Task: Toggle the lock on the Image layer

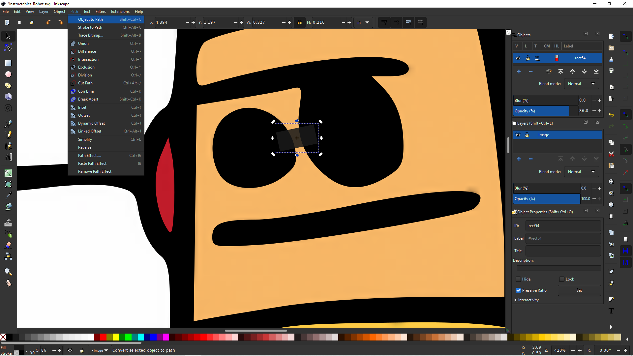Action: pos(527,135)
